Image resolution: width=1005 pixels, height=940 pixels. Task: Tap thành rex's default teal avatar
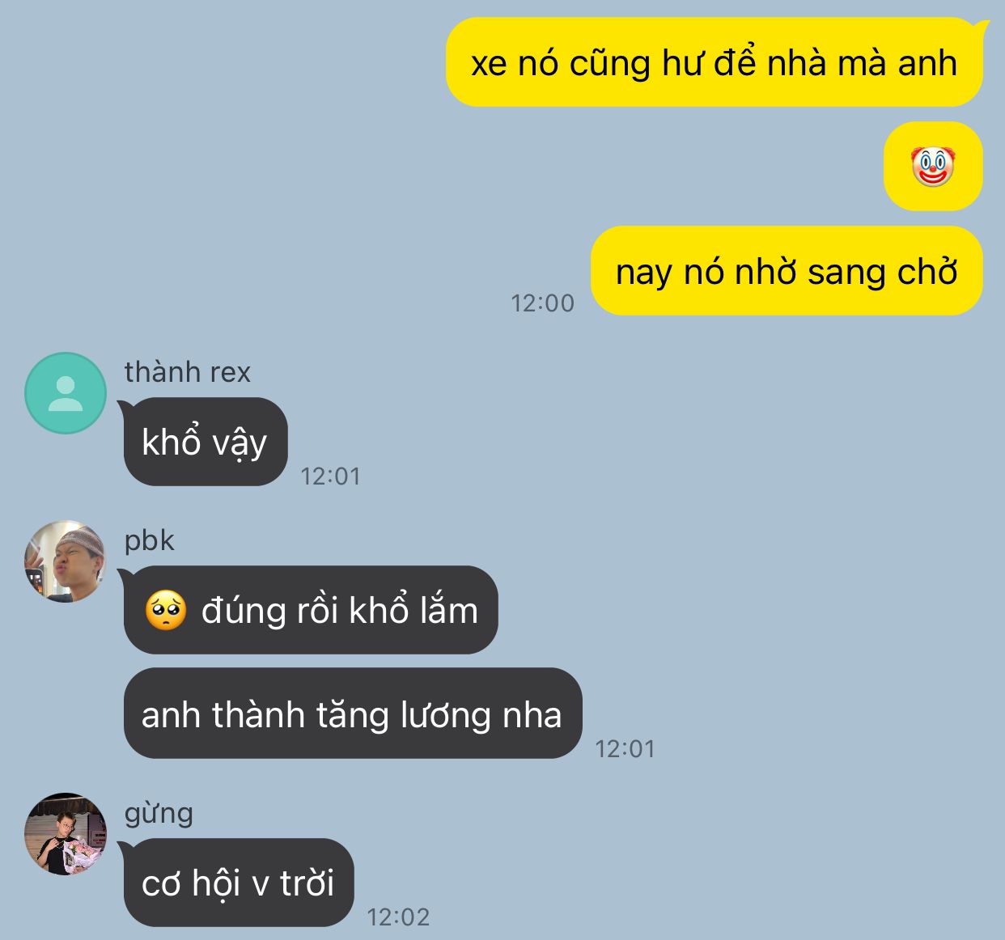(66, 393)
